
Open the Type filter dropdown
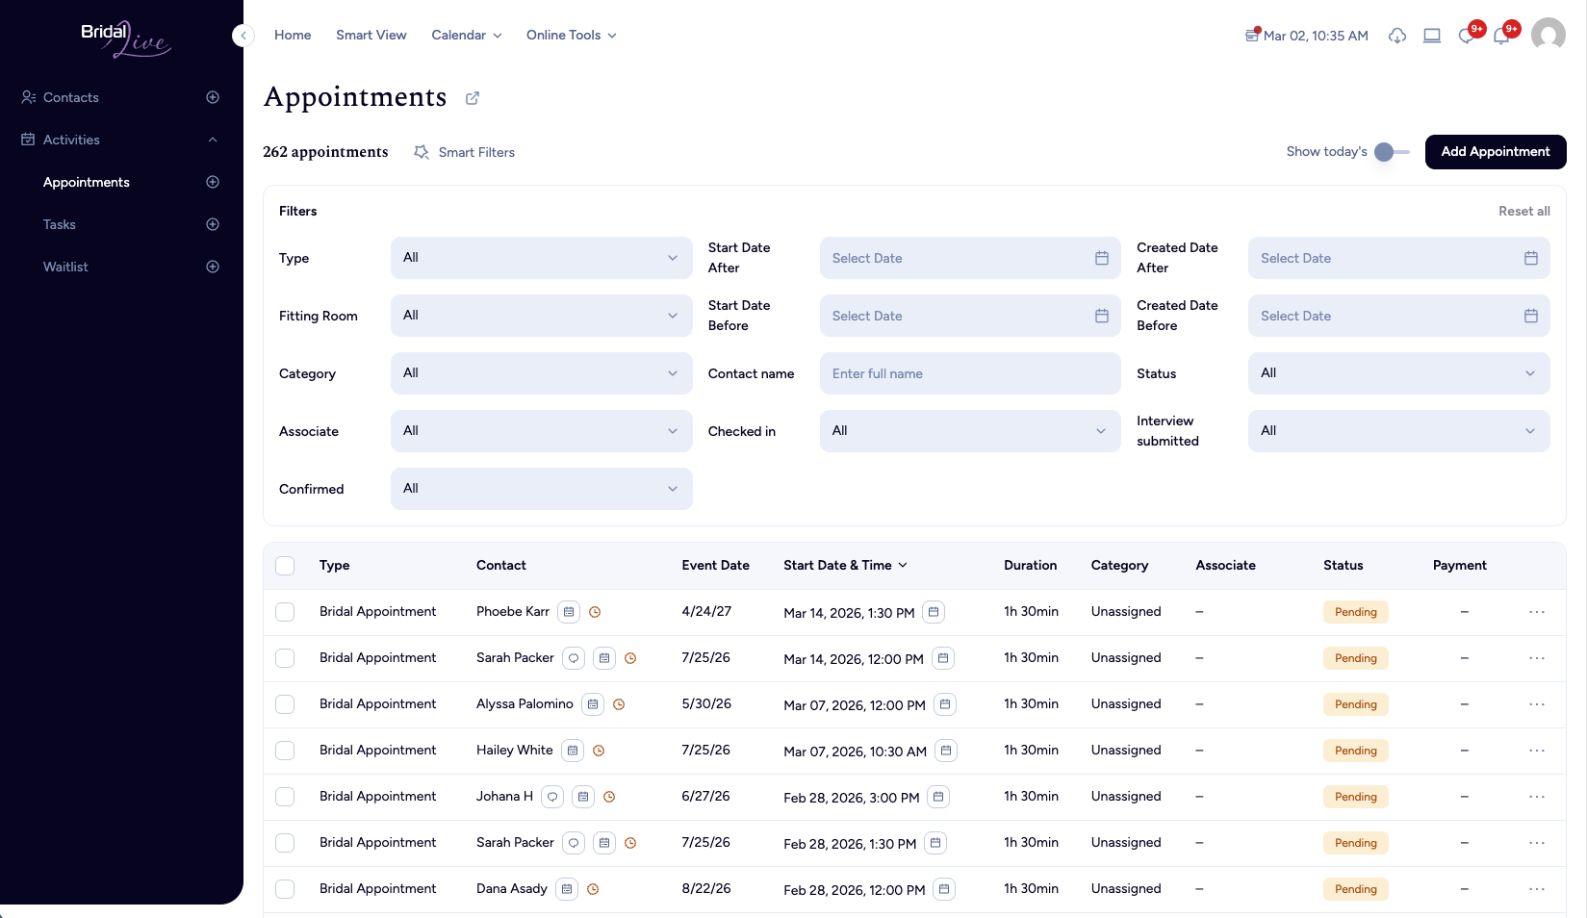[x=541, y=258]
